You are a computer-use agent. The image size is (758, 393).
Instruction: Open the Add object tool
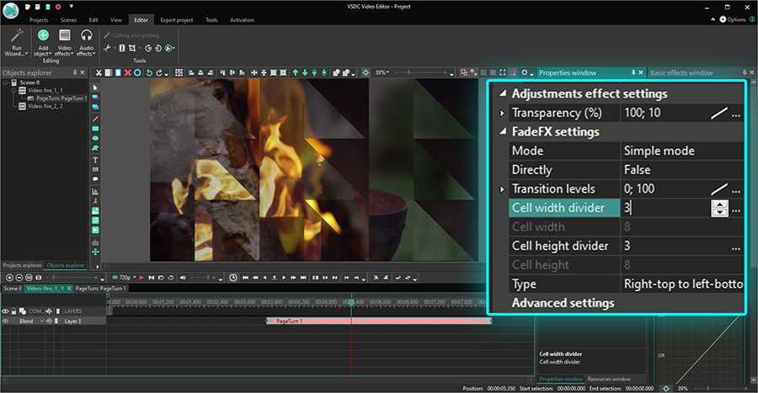(43, 36)
